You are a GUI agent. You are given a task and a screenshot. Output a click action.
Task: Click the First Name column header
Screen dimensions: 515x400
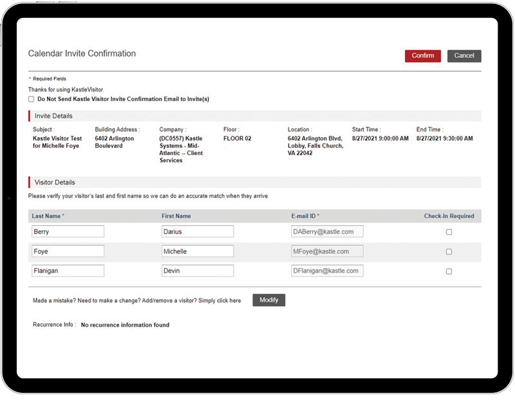point(176,216)
